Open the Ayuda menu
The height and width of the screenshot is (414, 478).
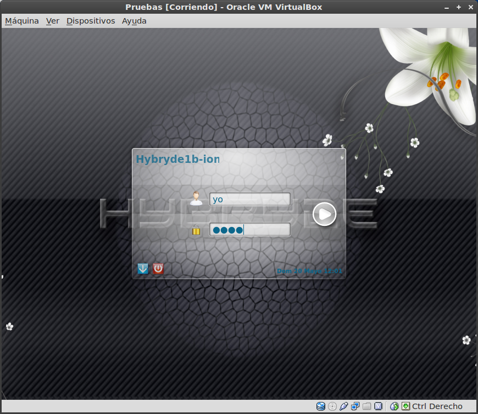[x=134, y=20]
